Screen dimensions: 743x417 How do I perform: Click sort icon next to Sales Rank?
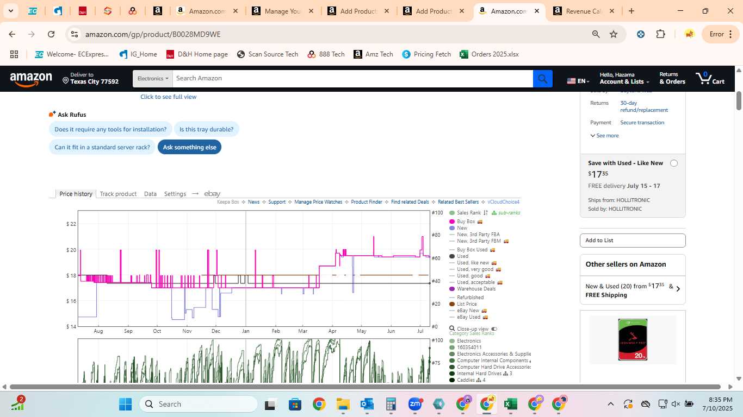pyautogui.click(x=486, y=213)
